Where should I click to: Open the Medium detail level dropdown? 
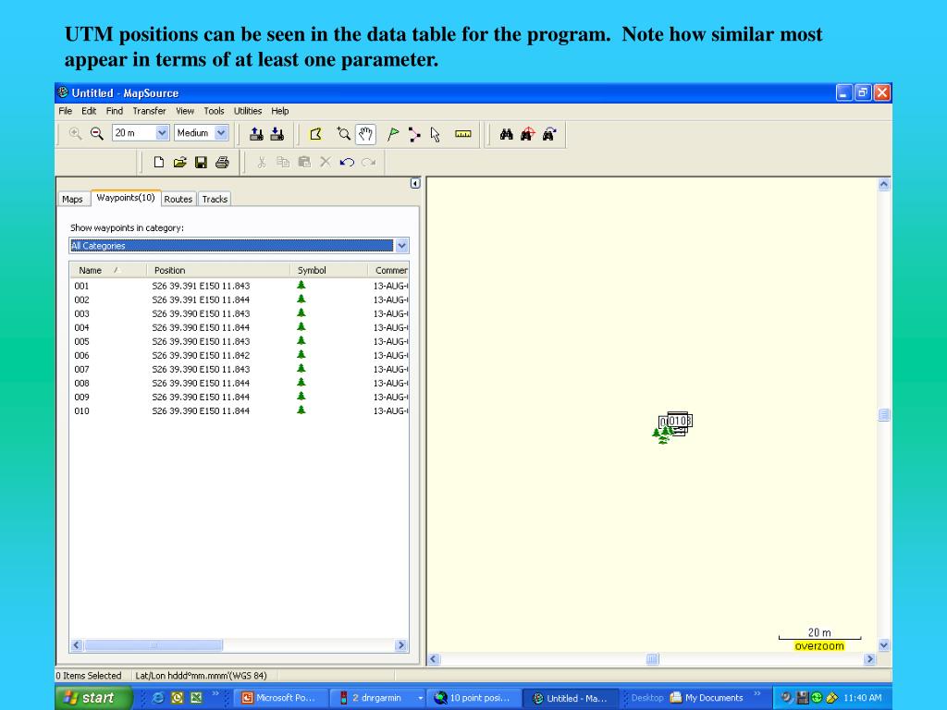click(x=222, y=133)
